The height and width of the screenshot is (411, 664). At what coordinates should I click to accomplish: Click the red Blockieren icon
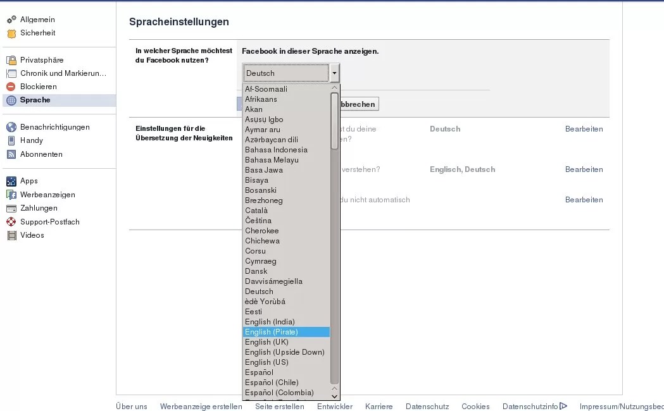[x=11, y=87]
